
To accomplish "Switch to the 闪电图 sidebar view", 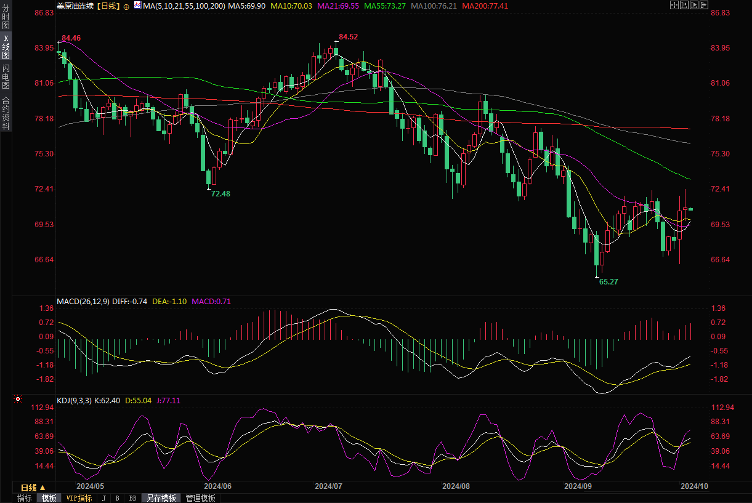I will [6, 76].
